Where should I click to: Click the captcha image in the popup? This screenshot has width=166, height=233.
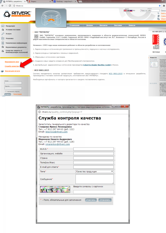[x=55, y=189]
